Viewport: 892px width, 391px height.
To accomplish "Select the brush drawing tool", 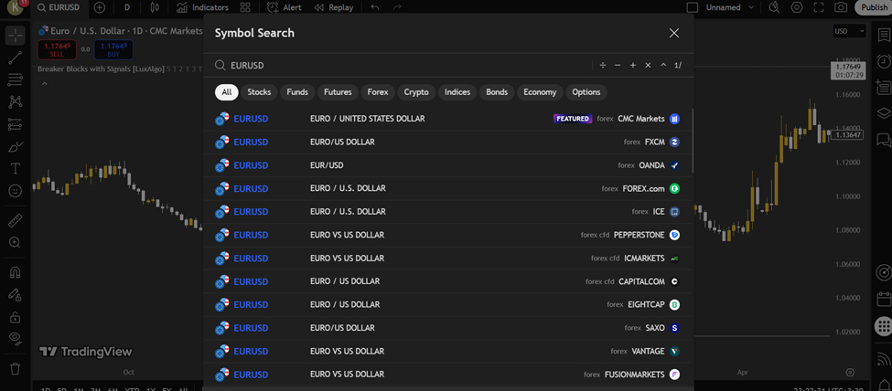I will (16, 146).
